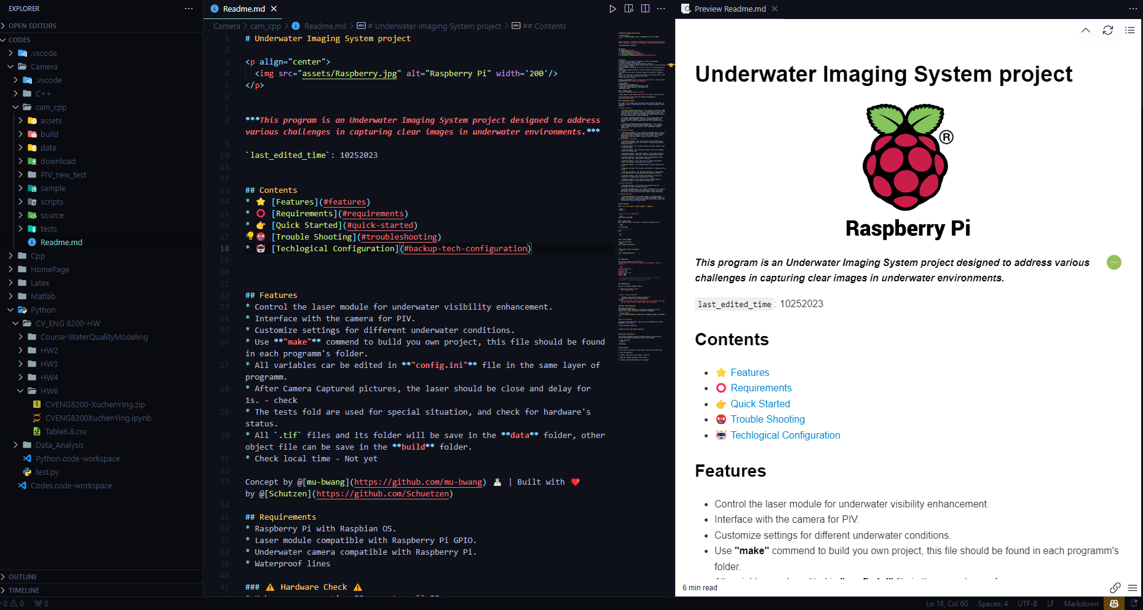The height and width of the screenshot is (610, 1143).
Task: Click assets/Raspberry.jpg path in editor
Action: point(349,74)
